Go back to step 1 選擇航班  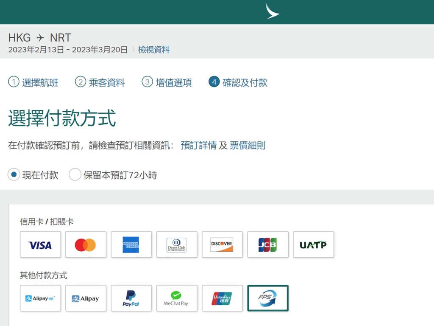tap(33, 82)
